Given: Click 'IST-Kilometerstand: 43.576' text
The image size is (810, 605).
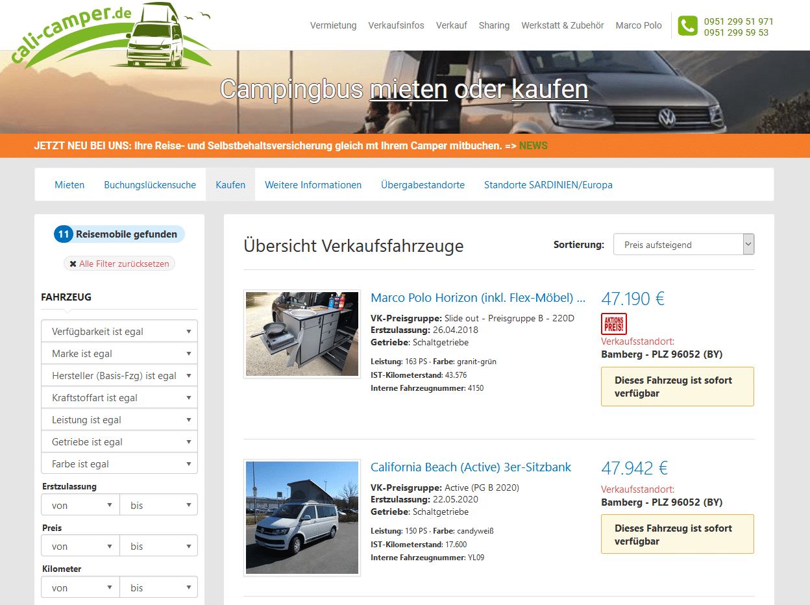Looking at the screenshot, I should (419, 375).
